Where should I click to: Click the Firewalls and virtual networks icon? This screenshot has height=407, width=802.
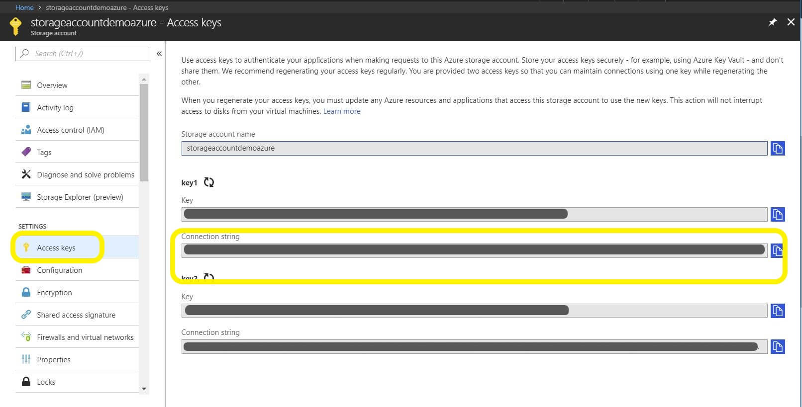pyautogui.click(x=26, y=337)
